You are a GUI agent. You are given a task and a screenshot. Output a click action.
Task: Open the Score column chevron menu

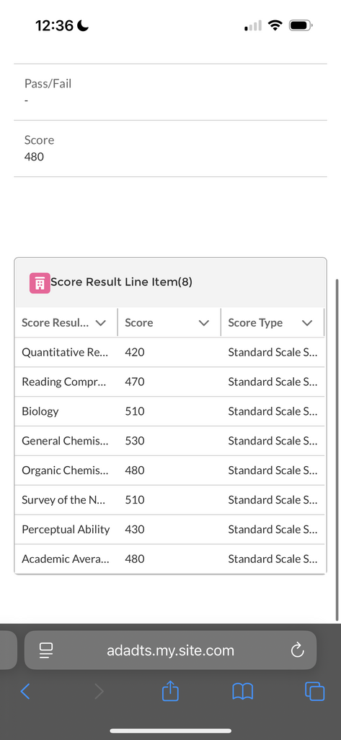point(203,323)
